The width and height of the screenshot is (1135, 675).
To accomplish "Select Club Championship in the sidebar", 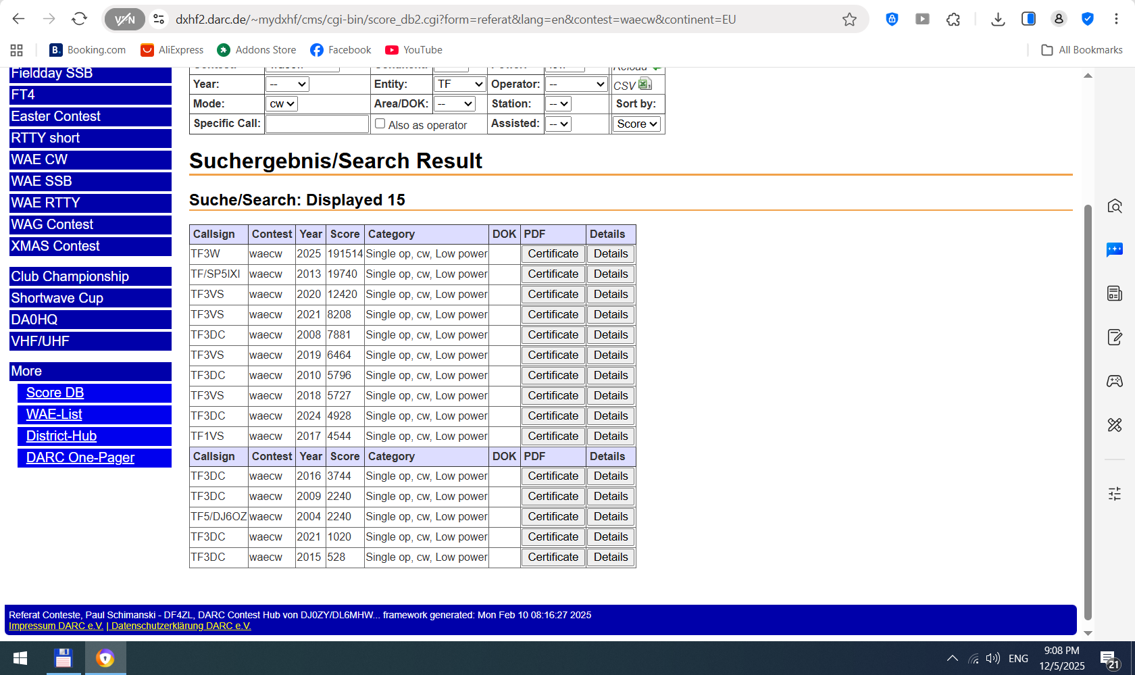I will tap(91, 276).
